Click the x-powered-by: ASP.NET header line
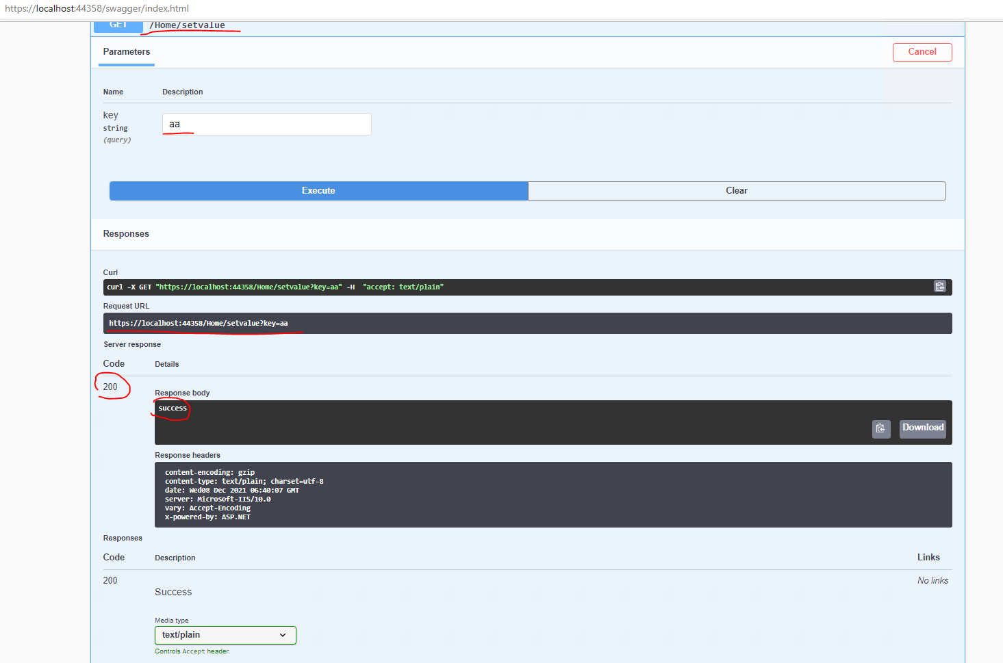The width and height of the screenshot is (1003, 663). click(207, 517)
